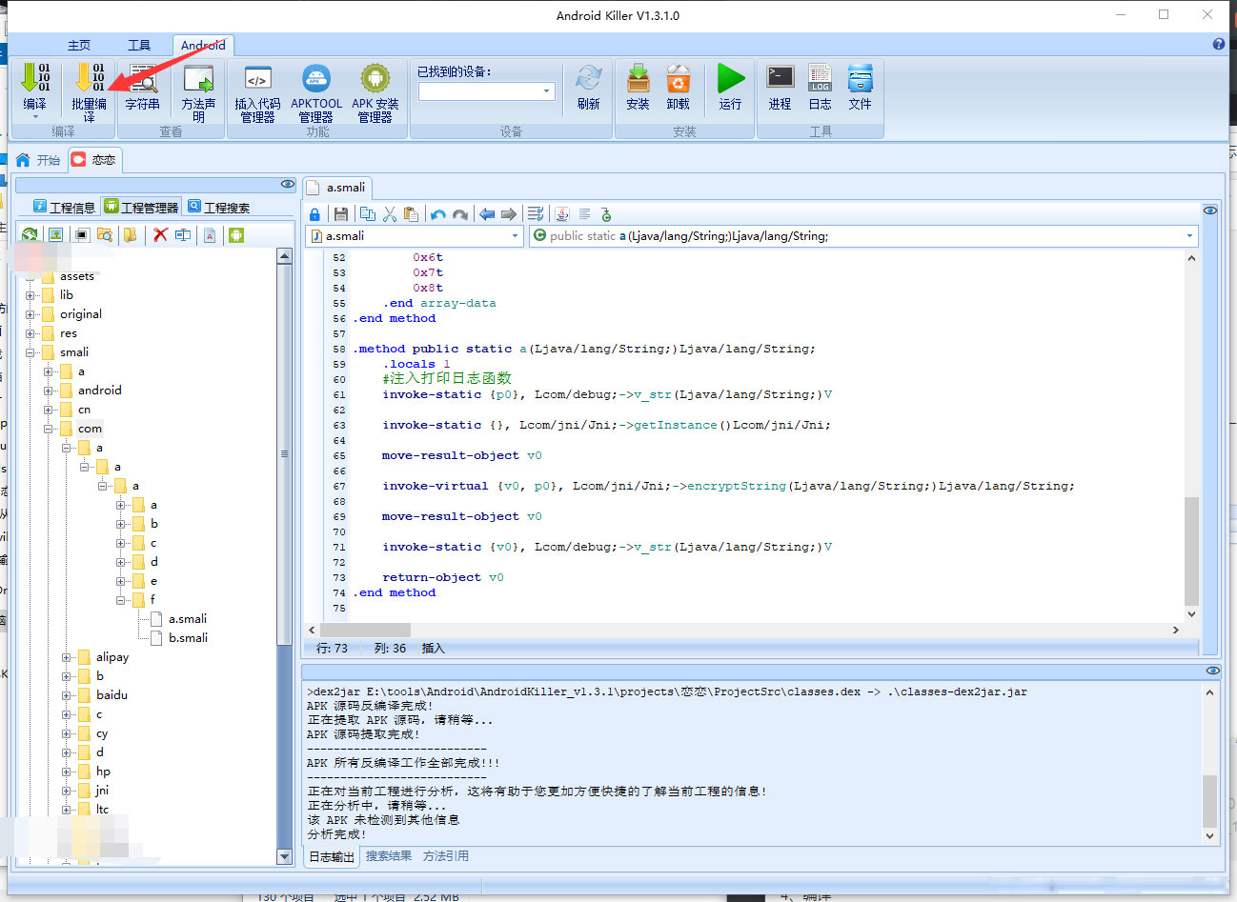Click the undo arrow in editor toolbar

[438, 214]
